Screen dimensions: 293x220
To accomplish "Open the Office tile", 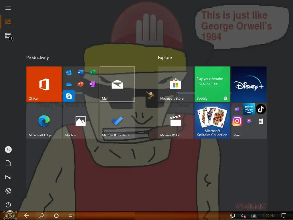I will 44,84.
